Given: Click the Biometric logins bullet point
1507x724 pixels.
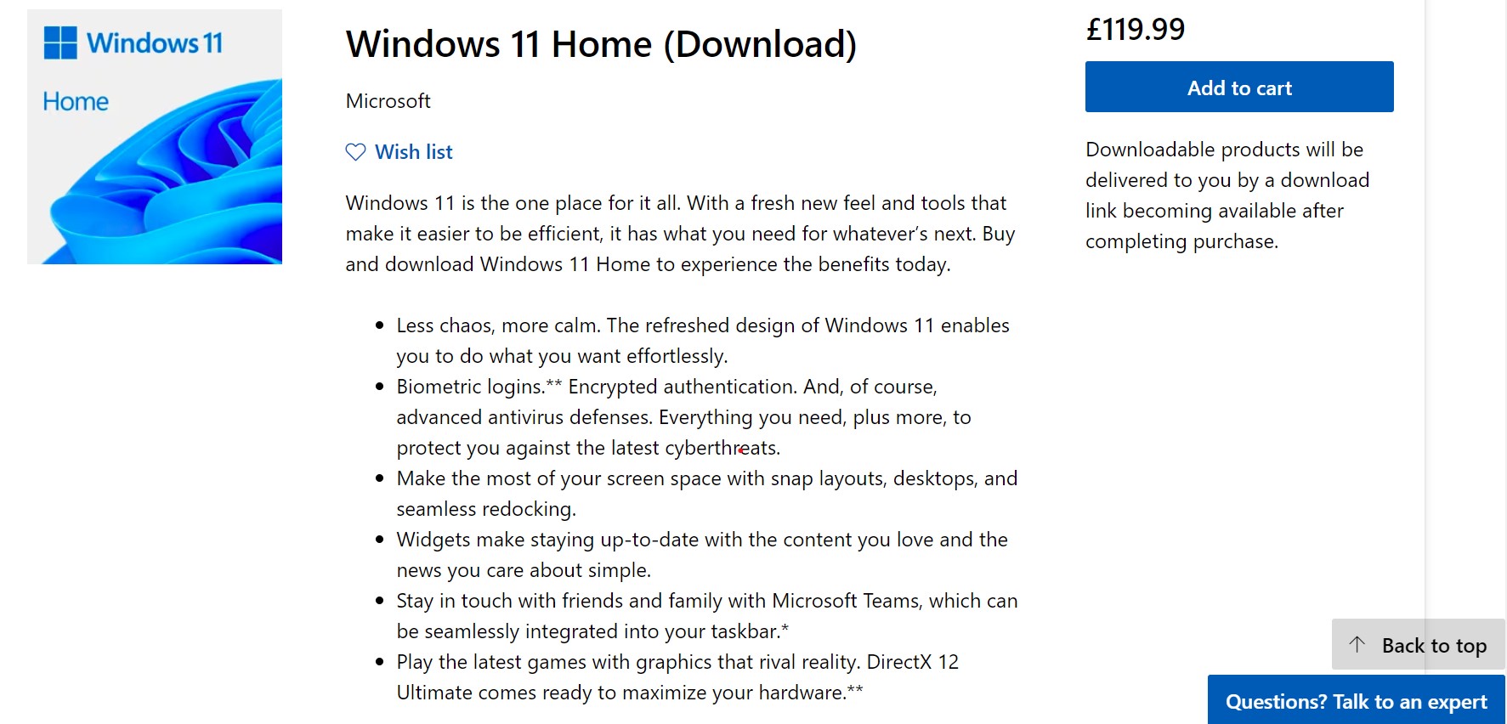Looking at the screenshot, I should pyautogui.click(x=683, y=417).
